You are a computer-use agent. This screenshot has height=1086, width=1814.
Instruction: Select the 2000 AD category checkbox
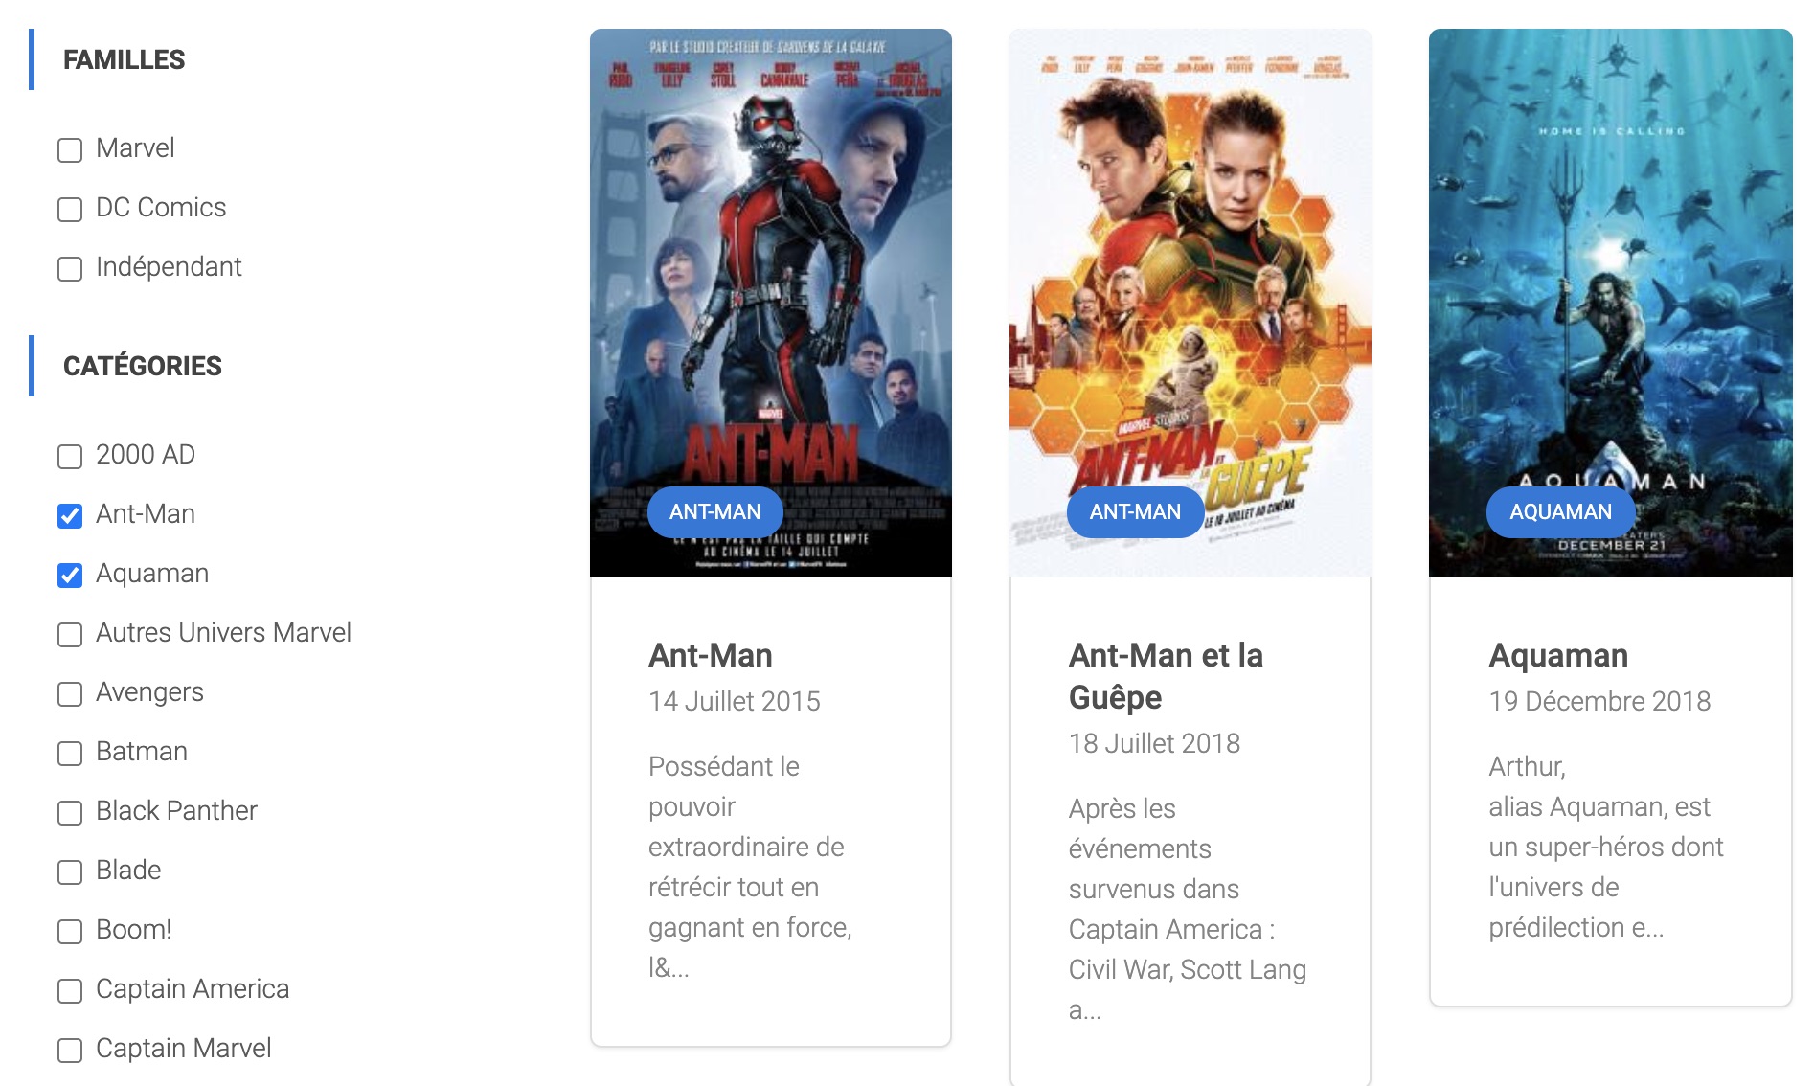click(70, 457)
